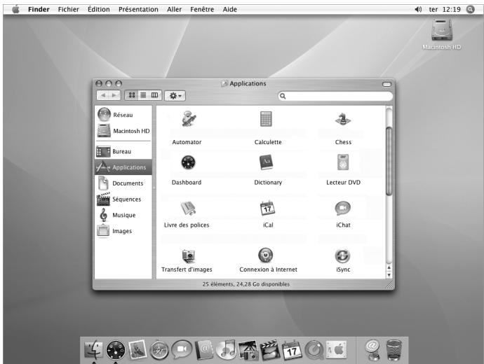This screenshot has height=364, width=484.
Task: Switch to icon view
Action: point(132,95)
